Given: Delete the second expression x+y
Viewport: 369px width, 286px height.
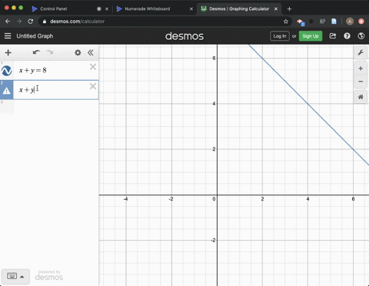Looking at the screenshot, I should (x=93, y=86).
